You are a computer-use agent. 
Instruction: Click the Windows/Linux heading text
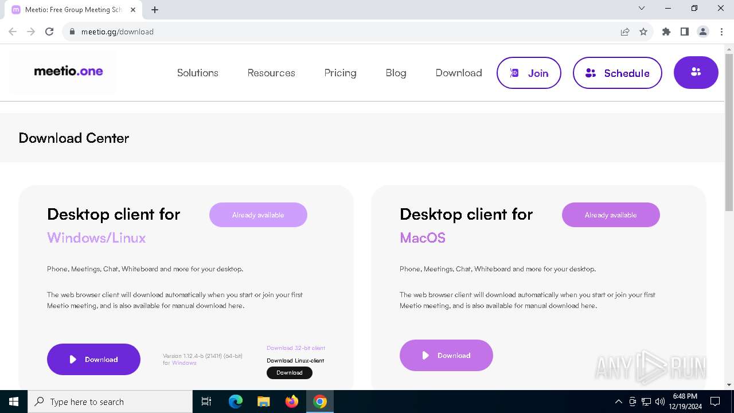[96, 237]
